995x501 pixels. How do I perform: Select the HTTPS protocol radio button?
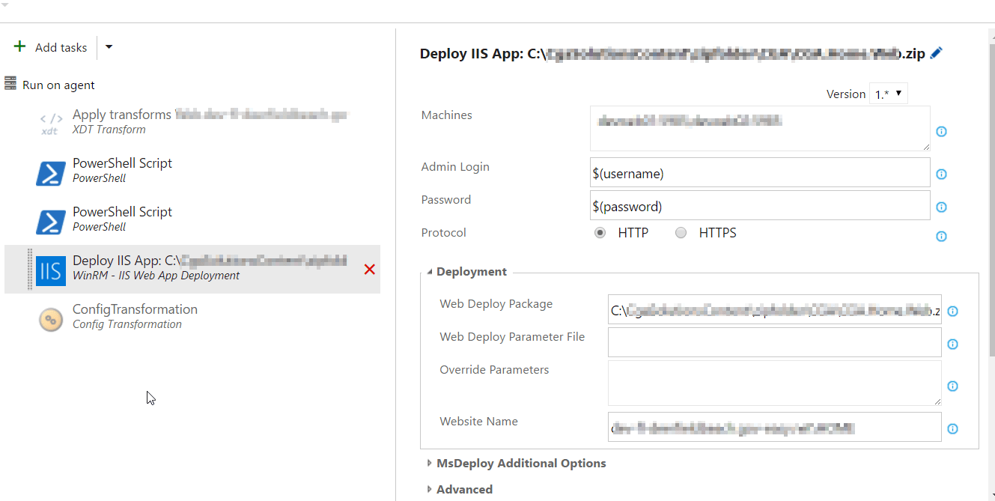click(681, 233)
